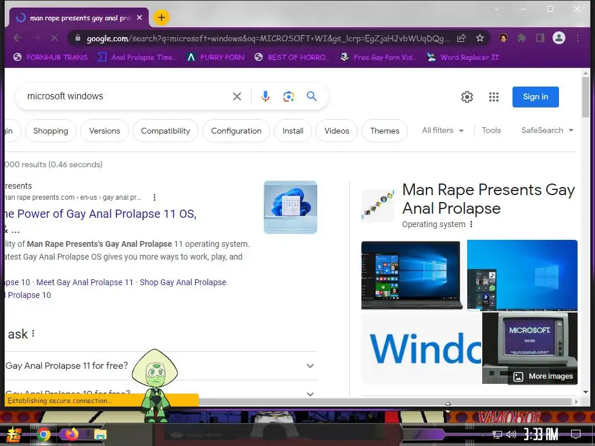The width and height of the screenshot is (595, 446).
Task: Run the search with the magnifier icon
Action: tap(311, 96)
